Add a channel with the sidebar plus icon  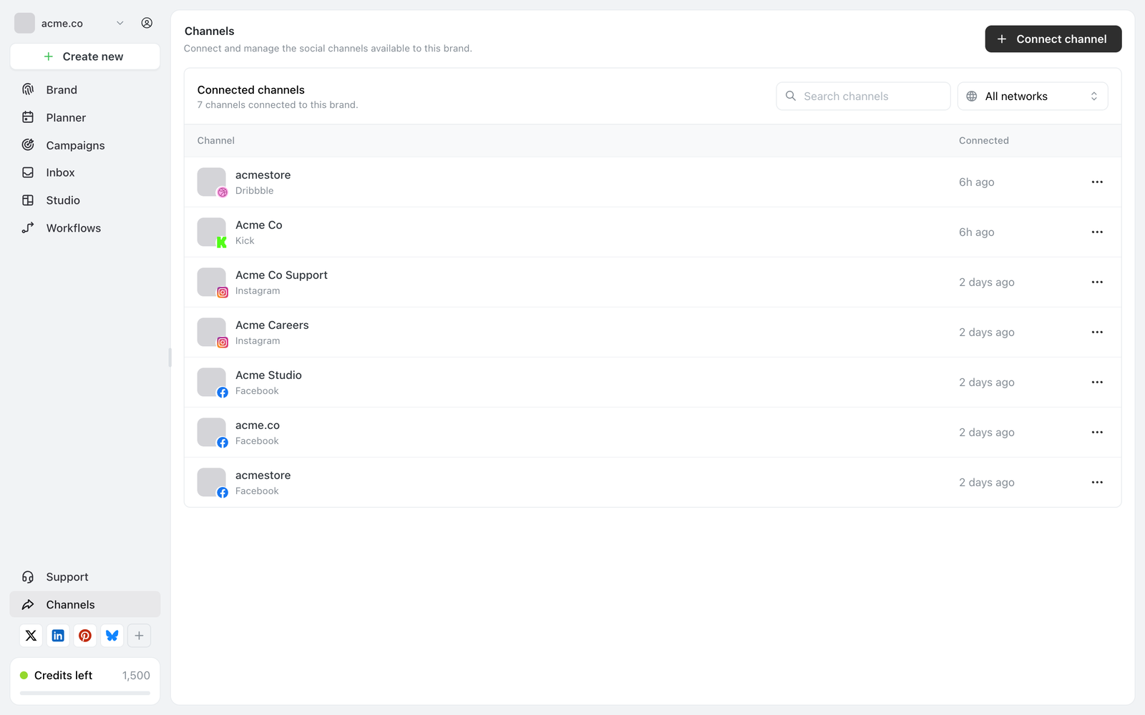140,636
